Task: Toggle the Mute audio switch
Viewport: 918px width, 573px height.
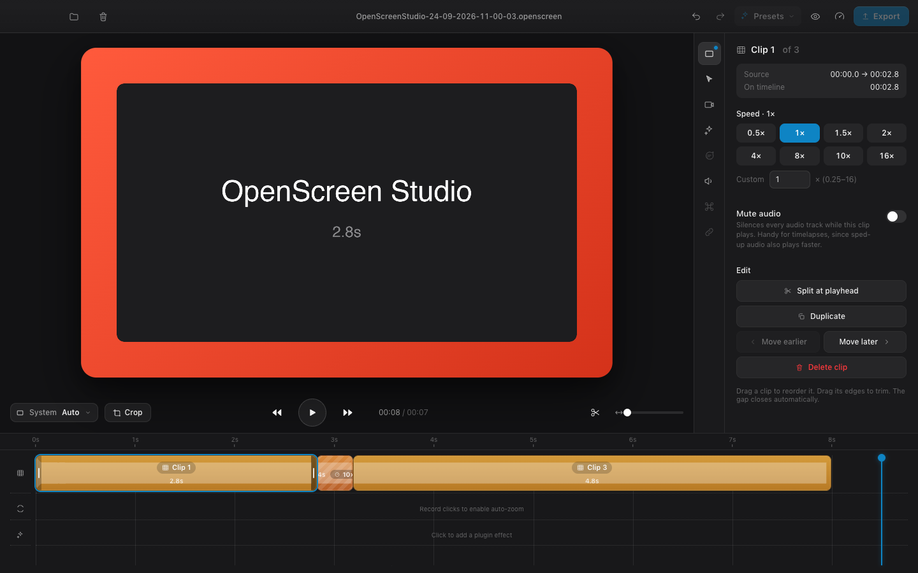Action: coord(896,216)
